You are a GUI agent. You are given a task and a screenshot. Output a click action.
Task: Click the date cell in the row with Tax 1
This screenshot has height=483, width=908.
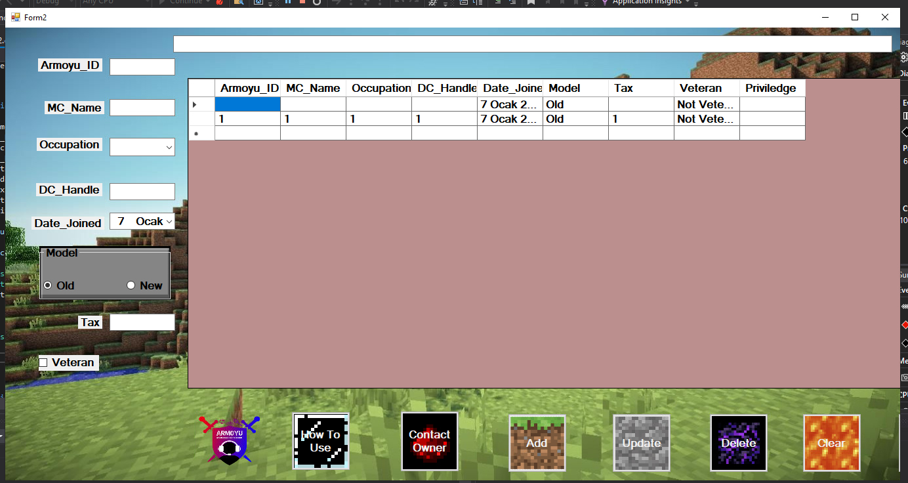coord(510,119)
